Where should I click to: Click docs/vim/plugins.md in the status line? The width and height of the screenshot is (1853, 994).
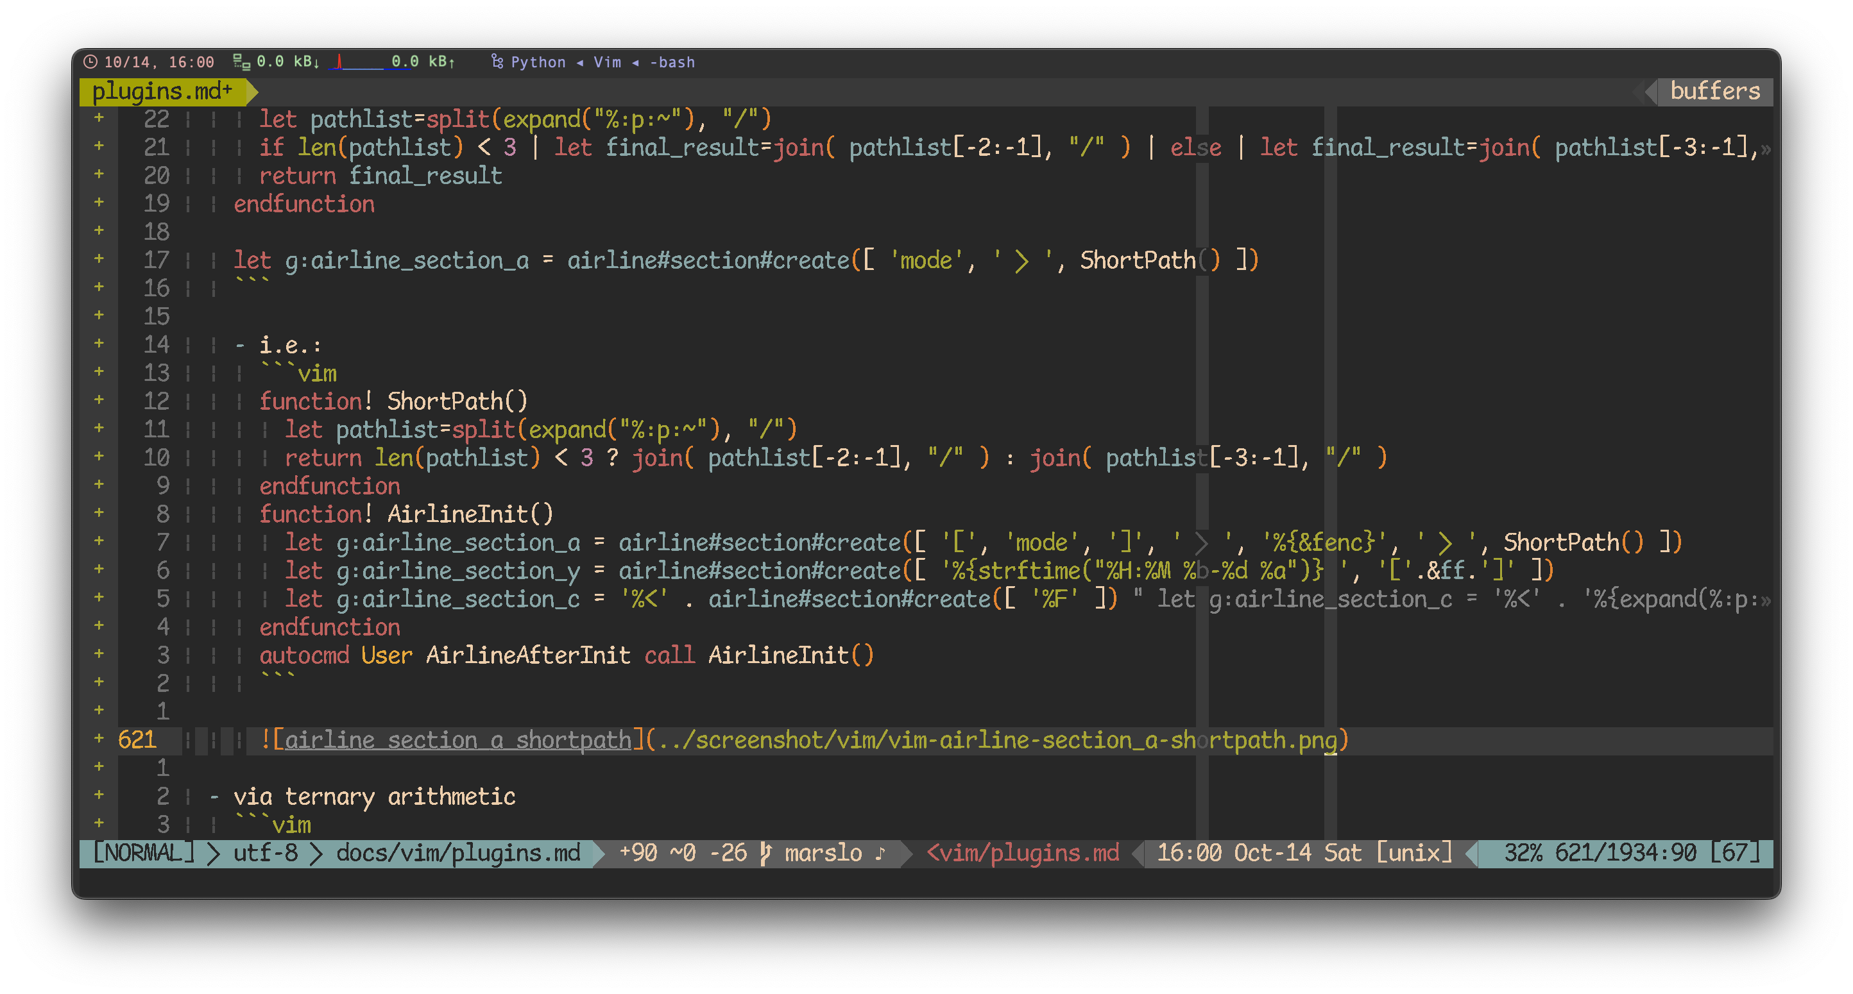(x=458, y=852)
